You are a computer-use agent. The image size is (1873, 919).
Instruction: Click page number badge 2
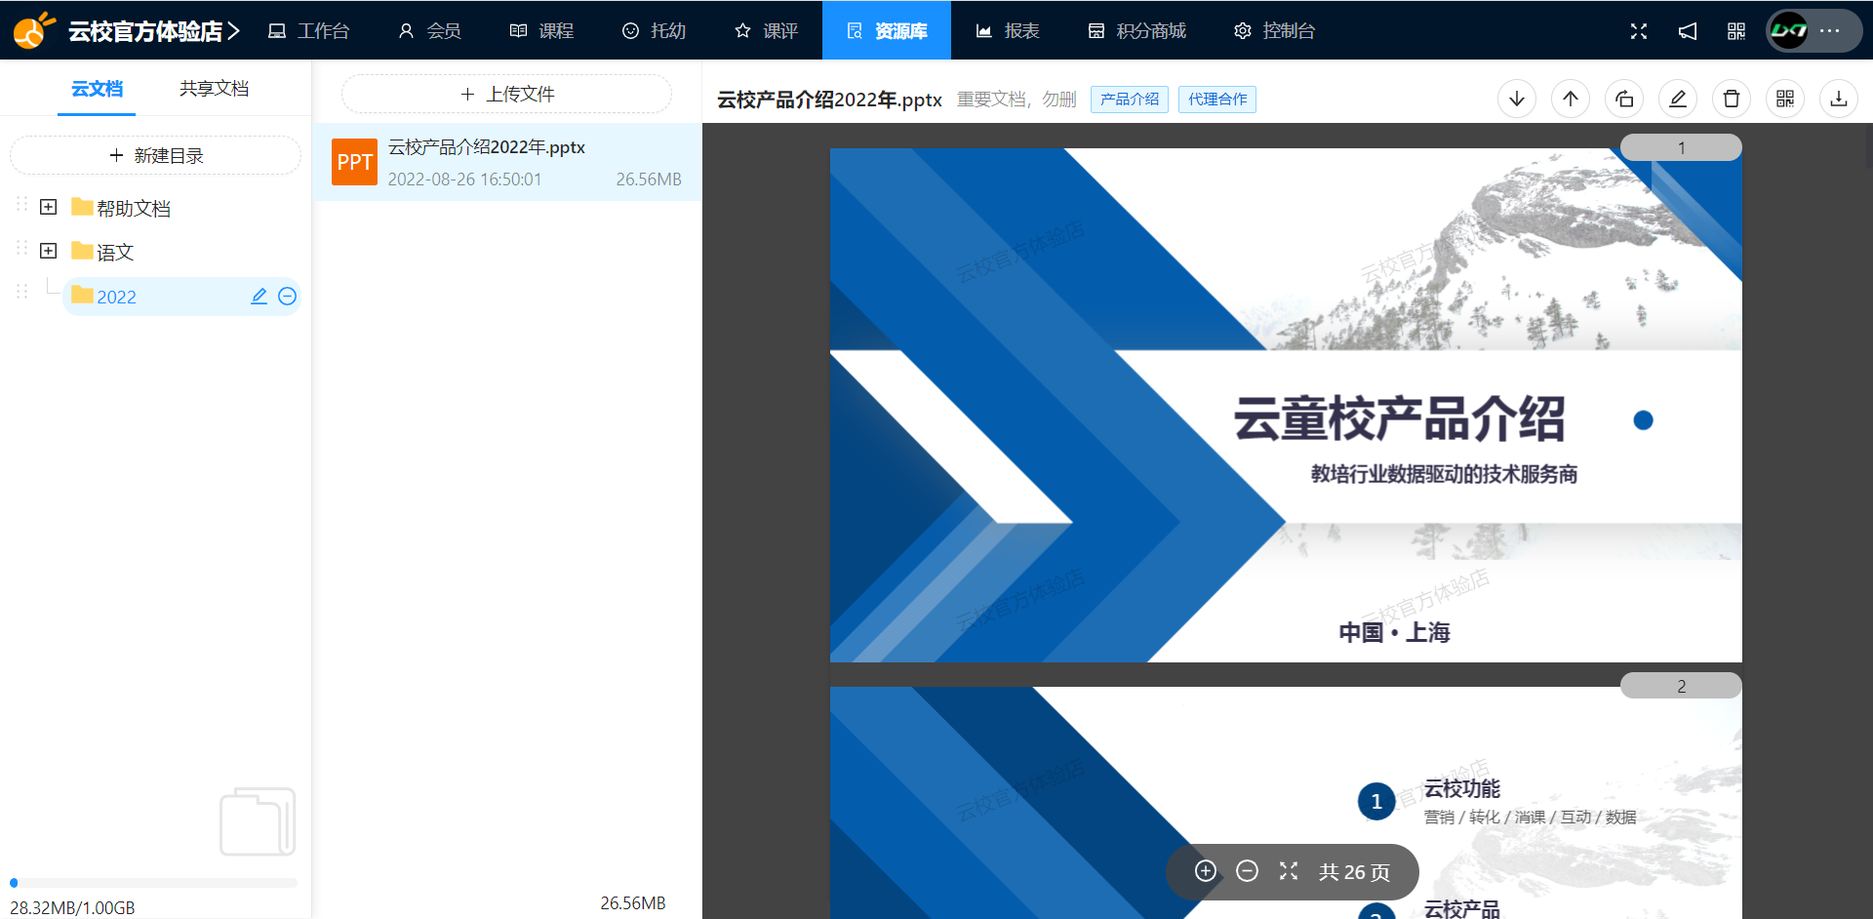tap(1681, 686)
